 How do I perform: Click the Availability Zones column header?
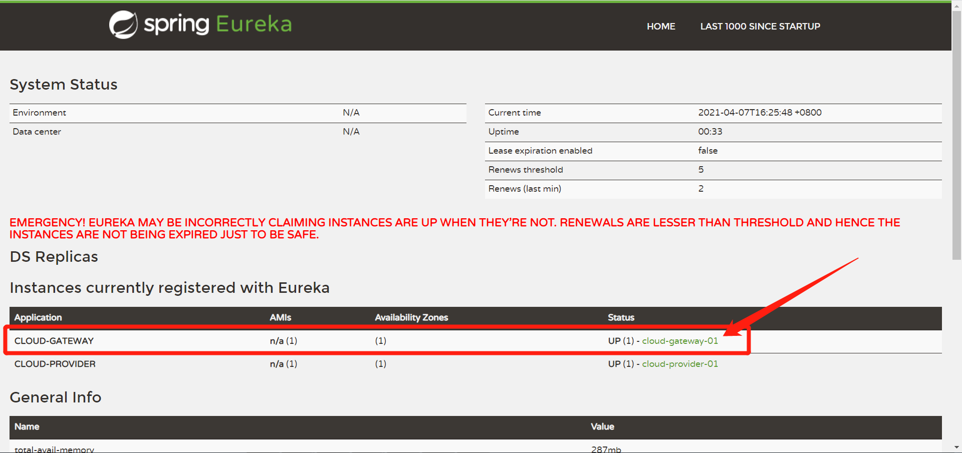click(411, 317)
